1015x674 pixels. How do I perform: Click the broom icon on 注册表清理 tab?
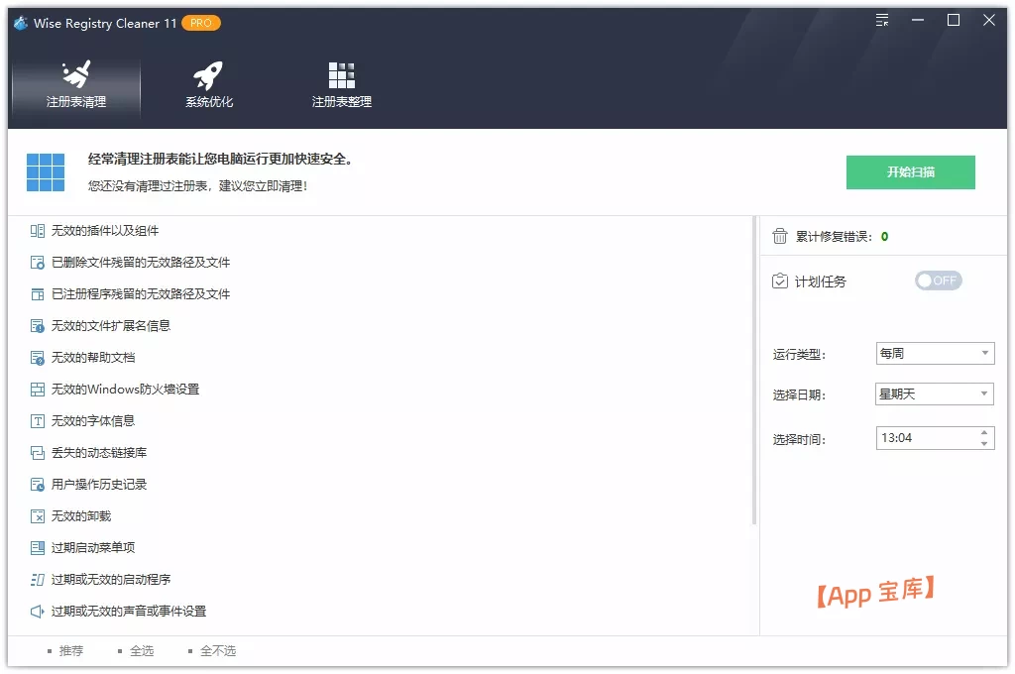point(75,72)
